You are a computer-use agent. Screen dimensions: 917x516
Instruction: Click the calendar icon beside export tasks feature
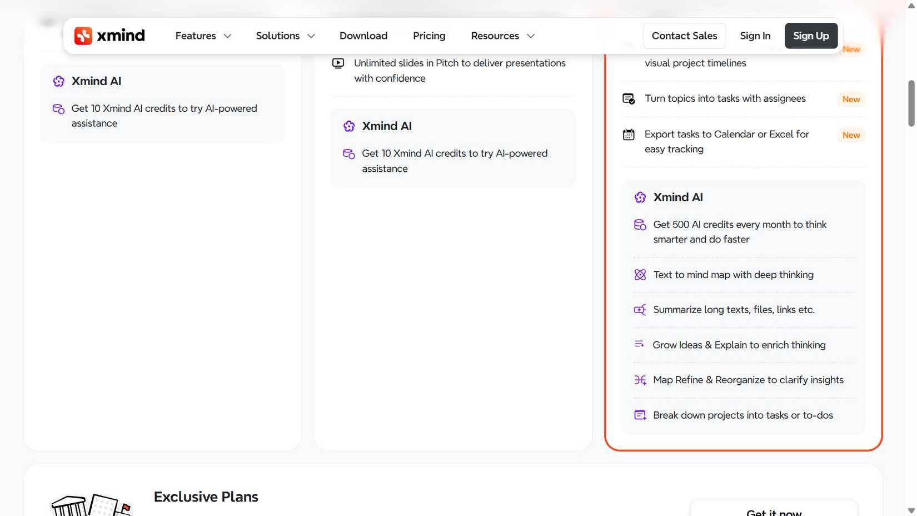tap(628, 135)
